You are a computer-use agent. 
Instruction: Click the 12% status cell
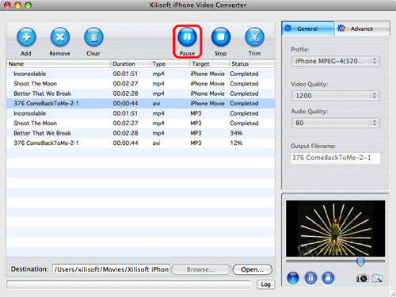pyautogui.click(x=236, y=143)
